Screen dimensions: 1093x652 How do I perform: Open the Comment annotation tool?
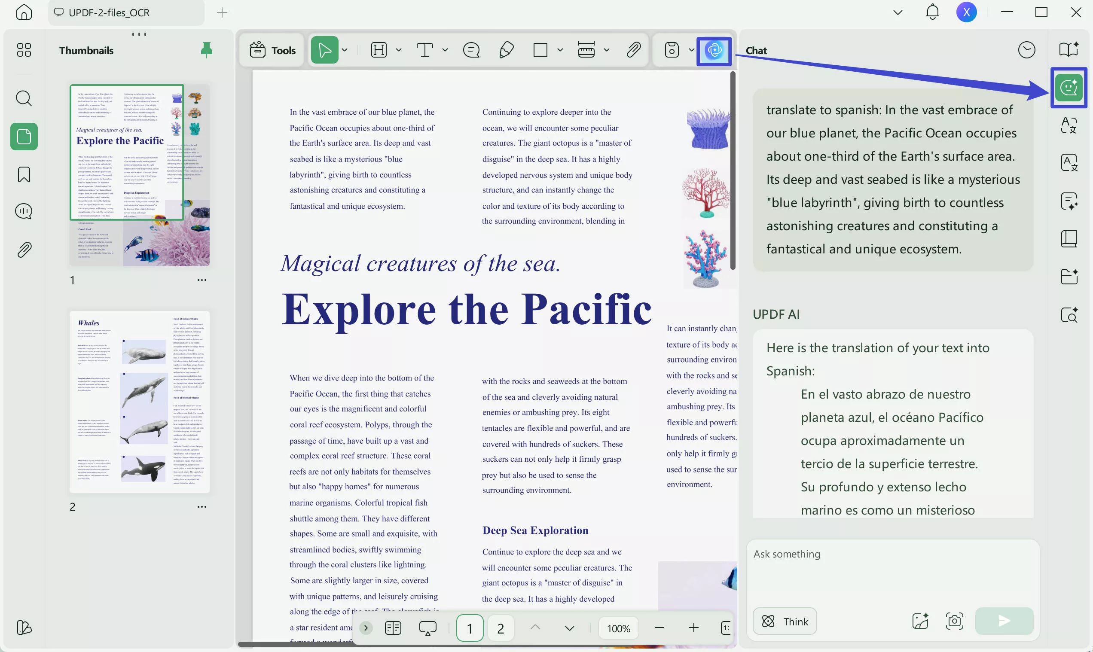coord(471,50)
